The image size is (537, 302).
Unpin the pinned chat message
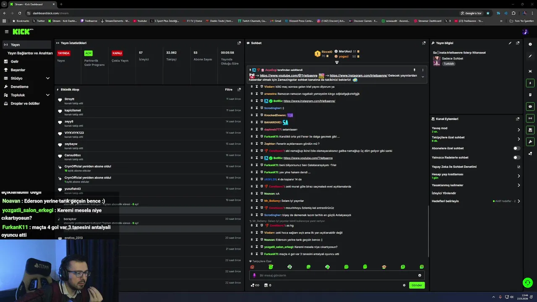[x=414, y=70]
